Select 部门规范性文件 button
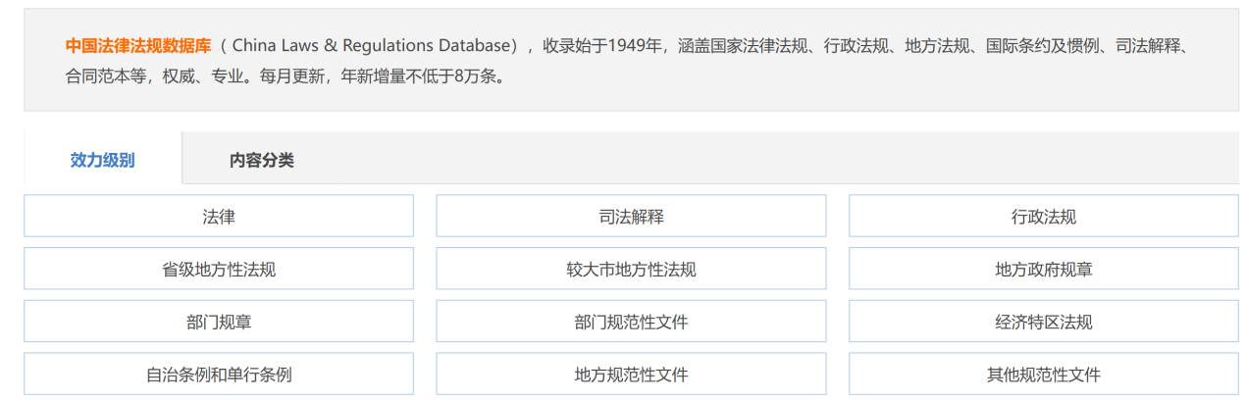The height and width of the screenshot is (401, 1245). point(631,322)
